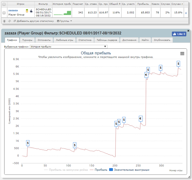192x180 pixels.
Task: Open the Любимые игры tab
Action: click(x=64, y=40)
